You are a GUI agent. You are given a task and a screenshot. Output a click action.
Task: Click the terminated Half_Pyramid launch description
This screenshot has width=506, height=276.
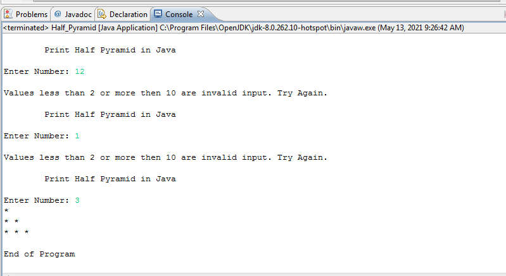234,28
